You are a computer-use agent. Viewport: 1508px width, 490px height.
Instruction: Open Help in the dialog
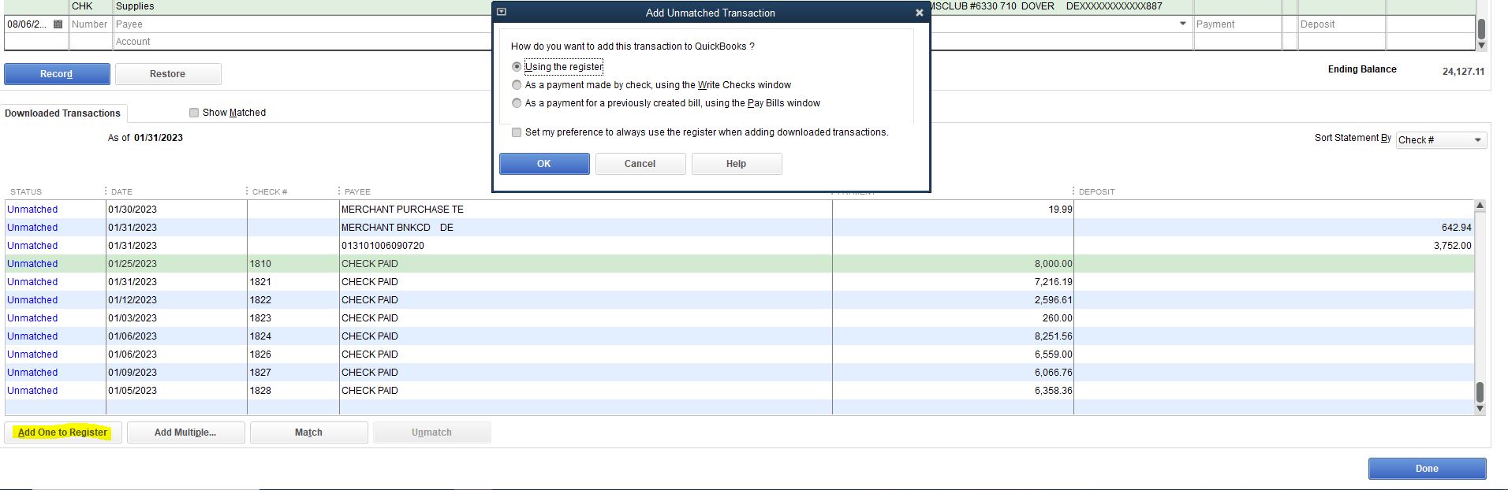736,164
